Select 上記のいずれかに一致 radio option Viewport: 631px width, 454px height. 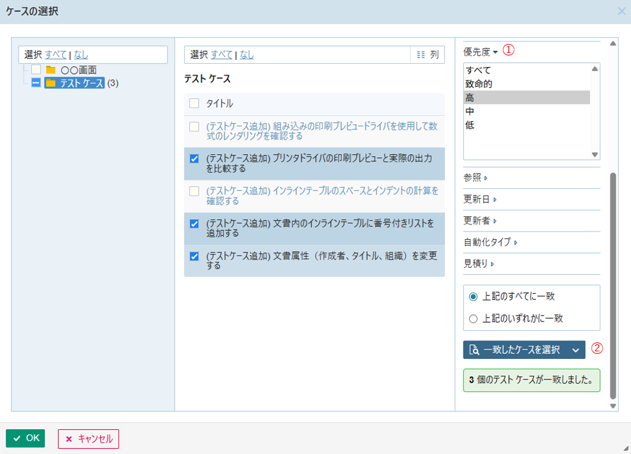pos(473,318)
